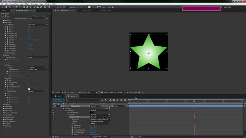Open the Composition menu
The image size is (246, 138).
point(14,4)
